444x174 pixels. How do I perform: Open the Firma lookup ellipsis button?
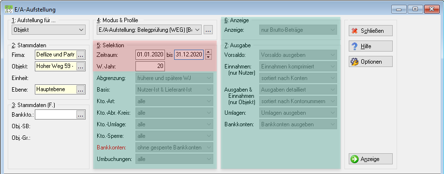pyautogui.click(x=81, y=55)
